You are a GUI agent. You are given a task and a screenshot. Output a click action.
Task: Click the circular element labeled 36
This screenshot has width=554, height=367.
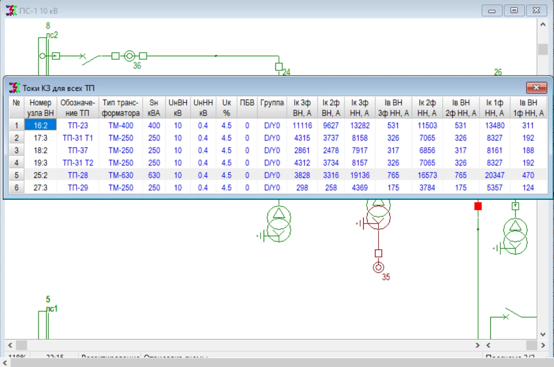[x=129, y=56]
